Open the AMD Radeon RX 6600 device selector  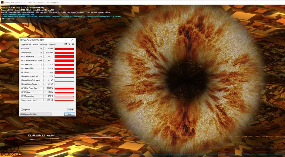tap(35, 114)
